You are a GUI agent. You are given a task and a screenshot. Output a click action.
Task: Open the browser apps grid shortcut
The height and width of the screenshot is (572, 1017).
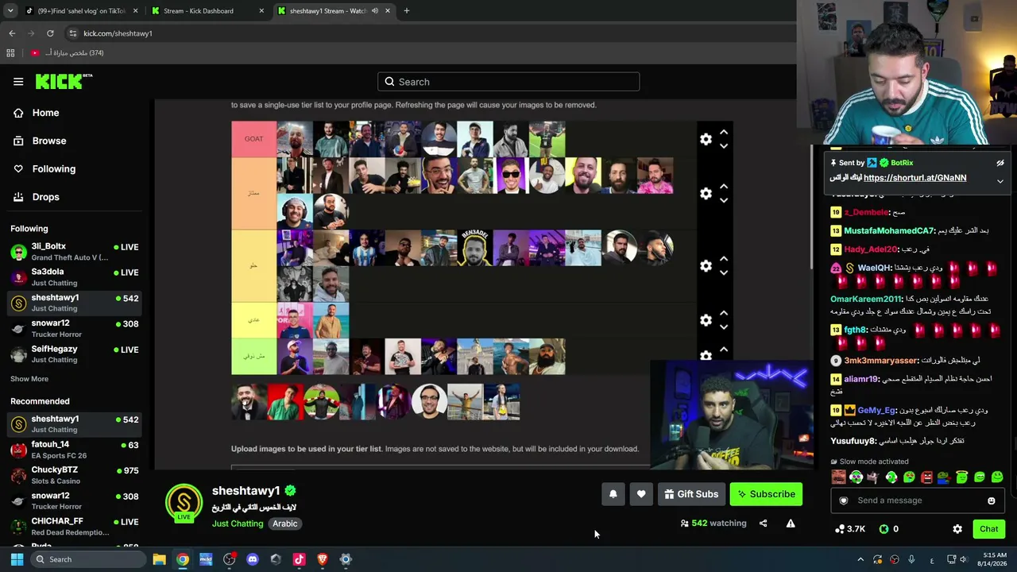10,53
